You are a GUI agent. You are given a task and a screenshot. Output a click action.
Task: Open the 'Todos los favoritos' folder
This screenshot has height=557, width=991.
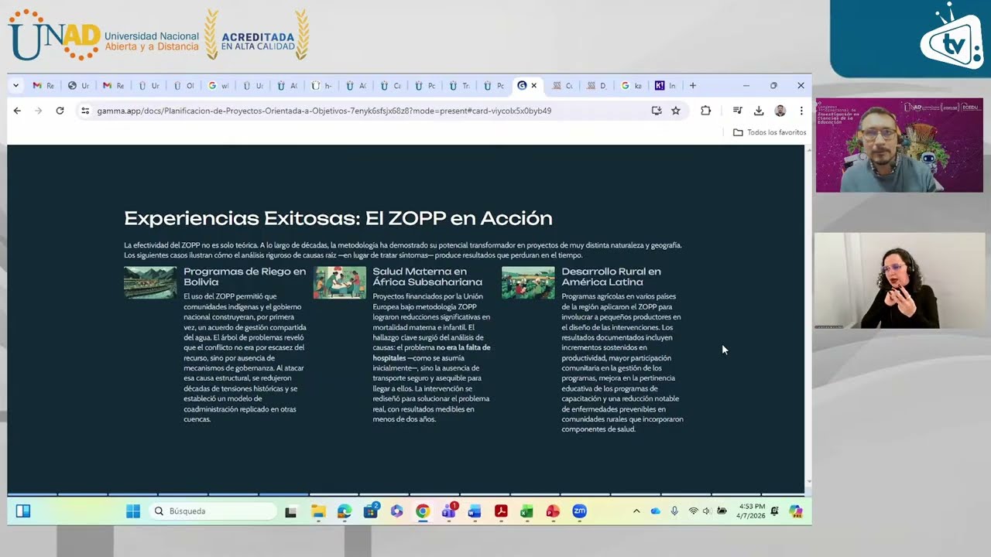770,132
